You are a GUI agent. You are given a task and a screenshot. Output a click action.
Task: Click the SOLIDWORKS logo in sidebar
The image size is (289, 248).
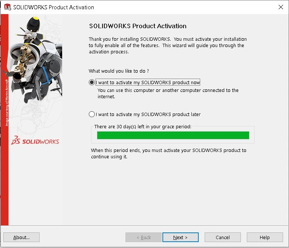point(35,141)
